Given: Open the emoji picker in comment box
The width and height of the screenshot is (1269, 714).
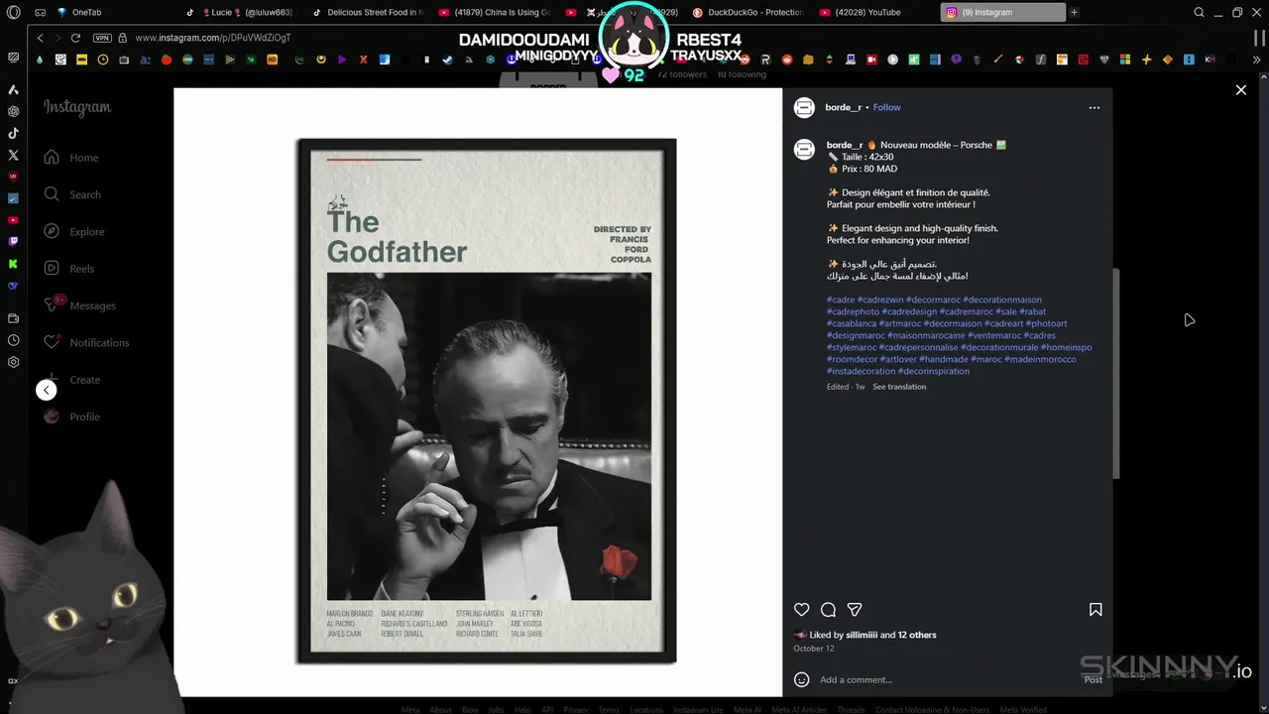Looking at the screenshot, I should coord(801,679).
